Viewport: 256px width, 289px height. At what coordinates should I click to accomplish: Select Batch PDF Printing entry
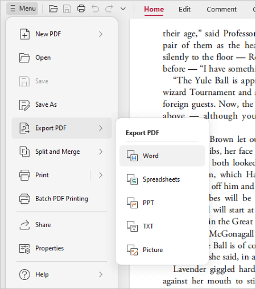[x=61, y=199]
